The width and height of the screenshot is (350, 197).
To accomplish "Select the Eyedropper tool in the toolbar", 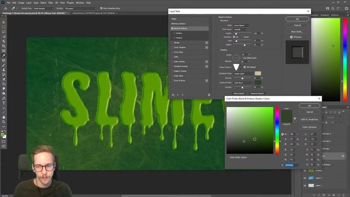I will 4,55.
